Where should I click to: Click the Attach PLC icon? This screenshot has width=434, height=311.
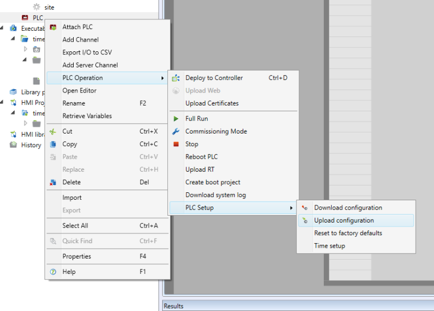pyautogui.click(x=53, y=27)
